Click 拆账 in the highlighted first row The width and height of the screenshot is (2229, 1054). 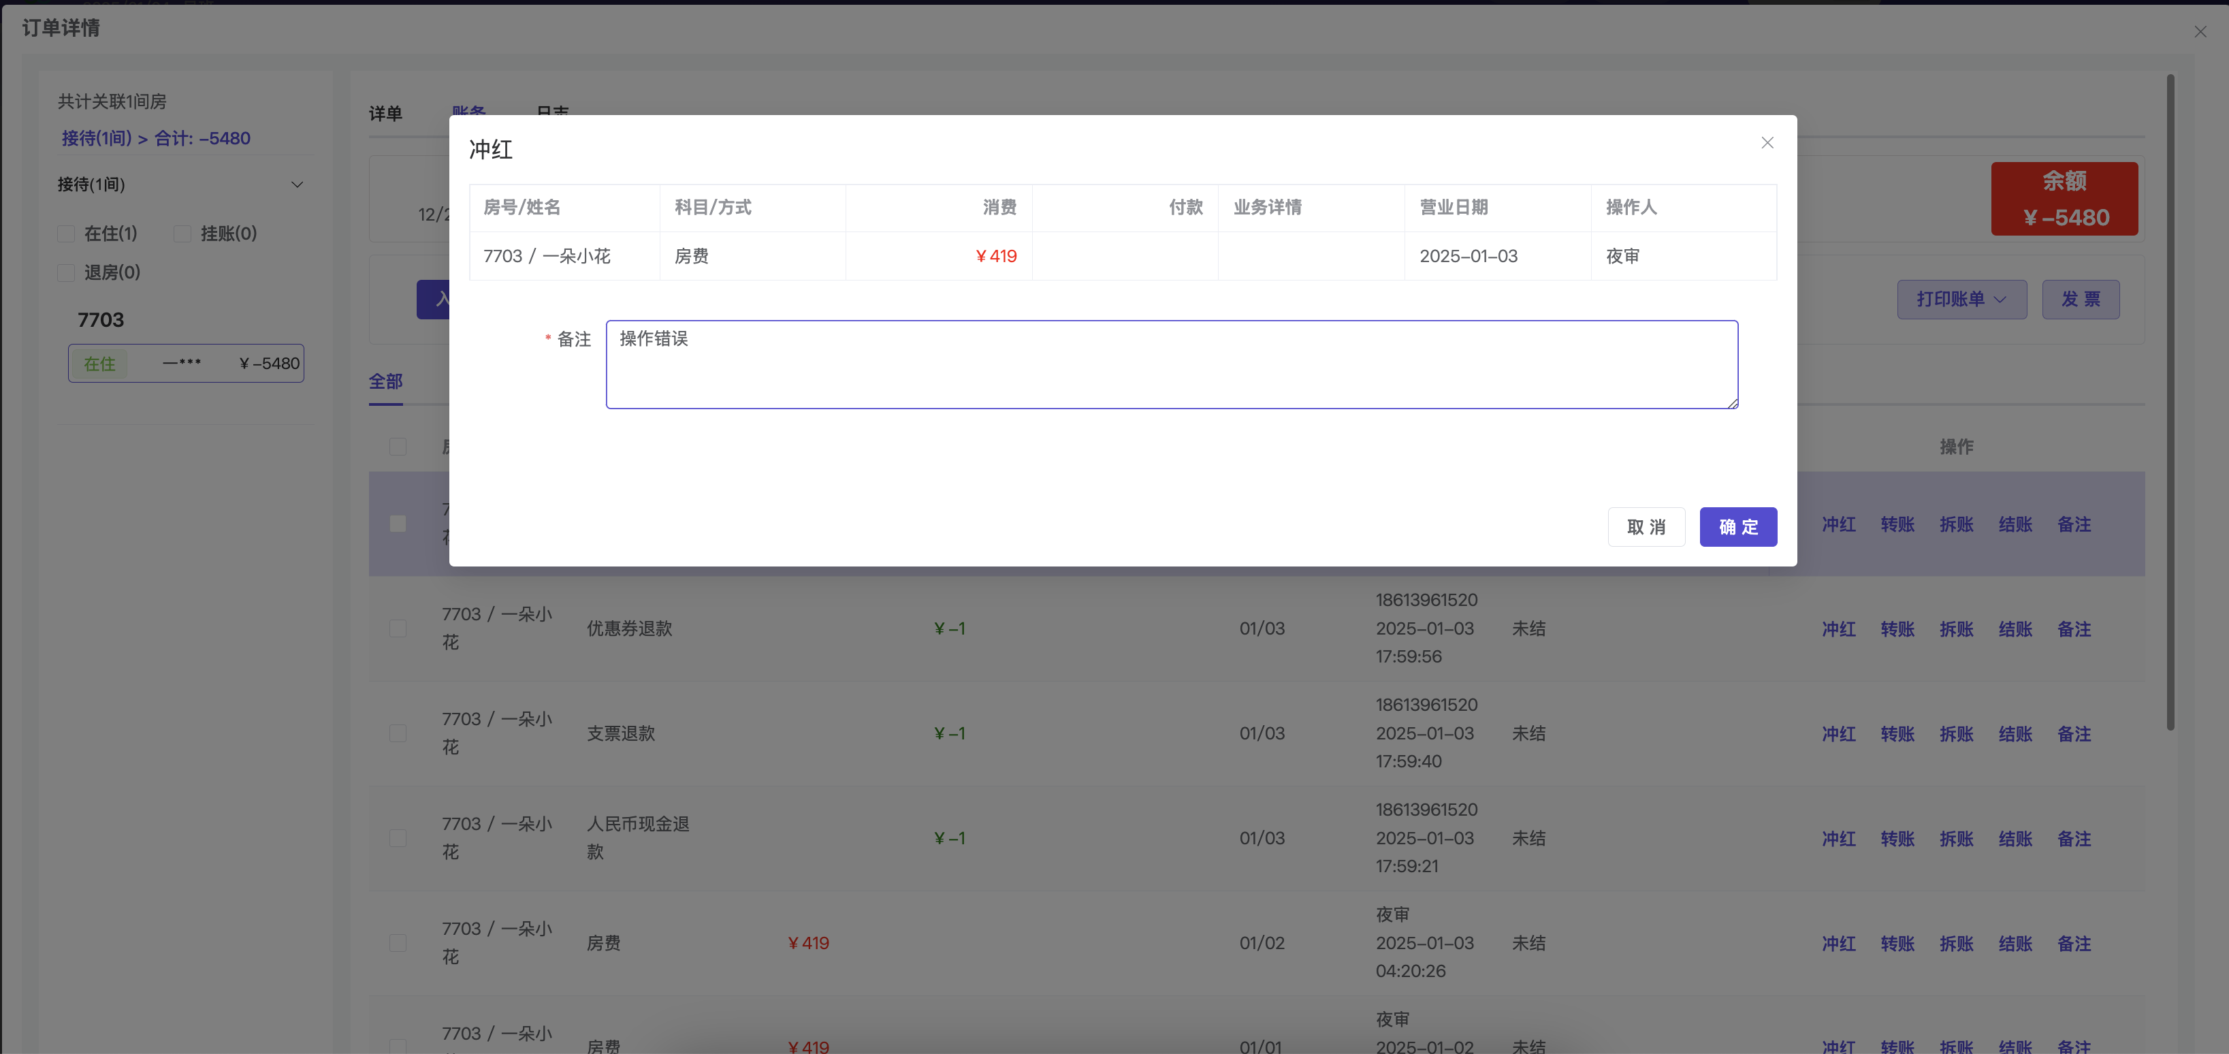(x=1957, y=524)
